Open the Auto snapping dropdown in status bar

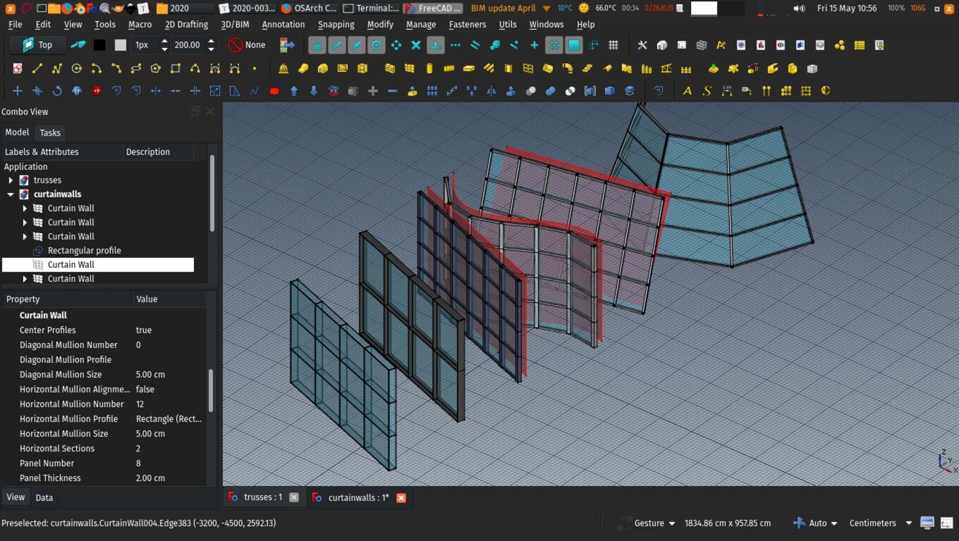[815, 523]
